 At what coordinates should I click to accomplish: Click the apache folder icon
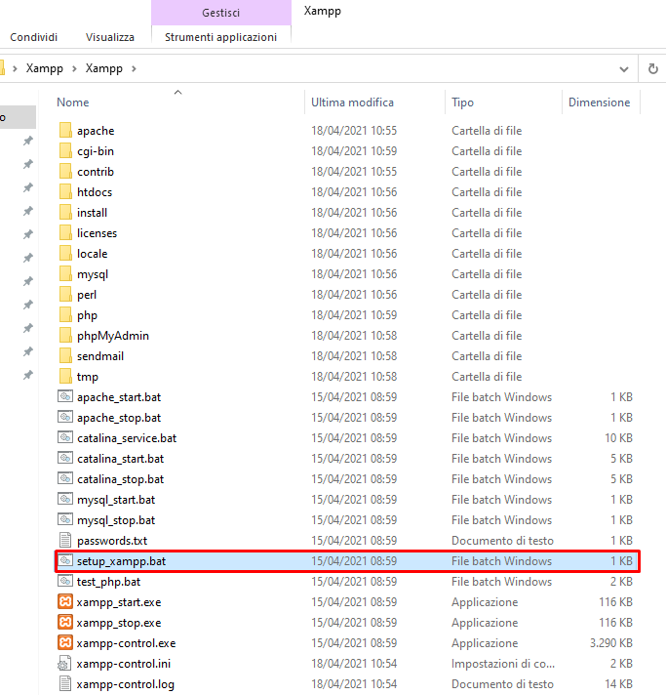tap(65, 131)
